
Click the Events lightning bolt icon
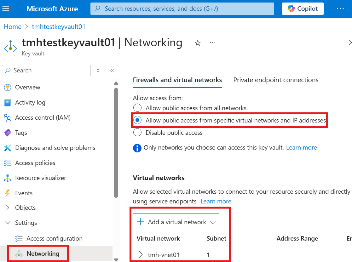pos(8,193)
